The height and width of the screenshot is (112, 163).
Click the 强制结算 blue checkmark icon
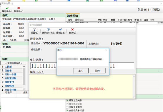point(60,30)
